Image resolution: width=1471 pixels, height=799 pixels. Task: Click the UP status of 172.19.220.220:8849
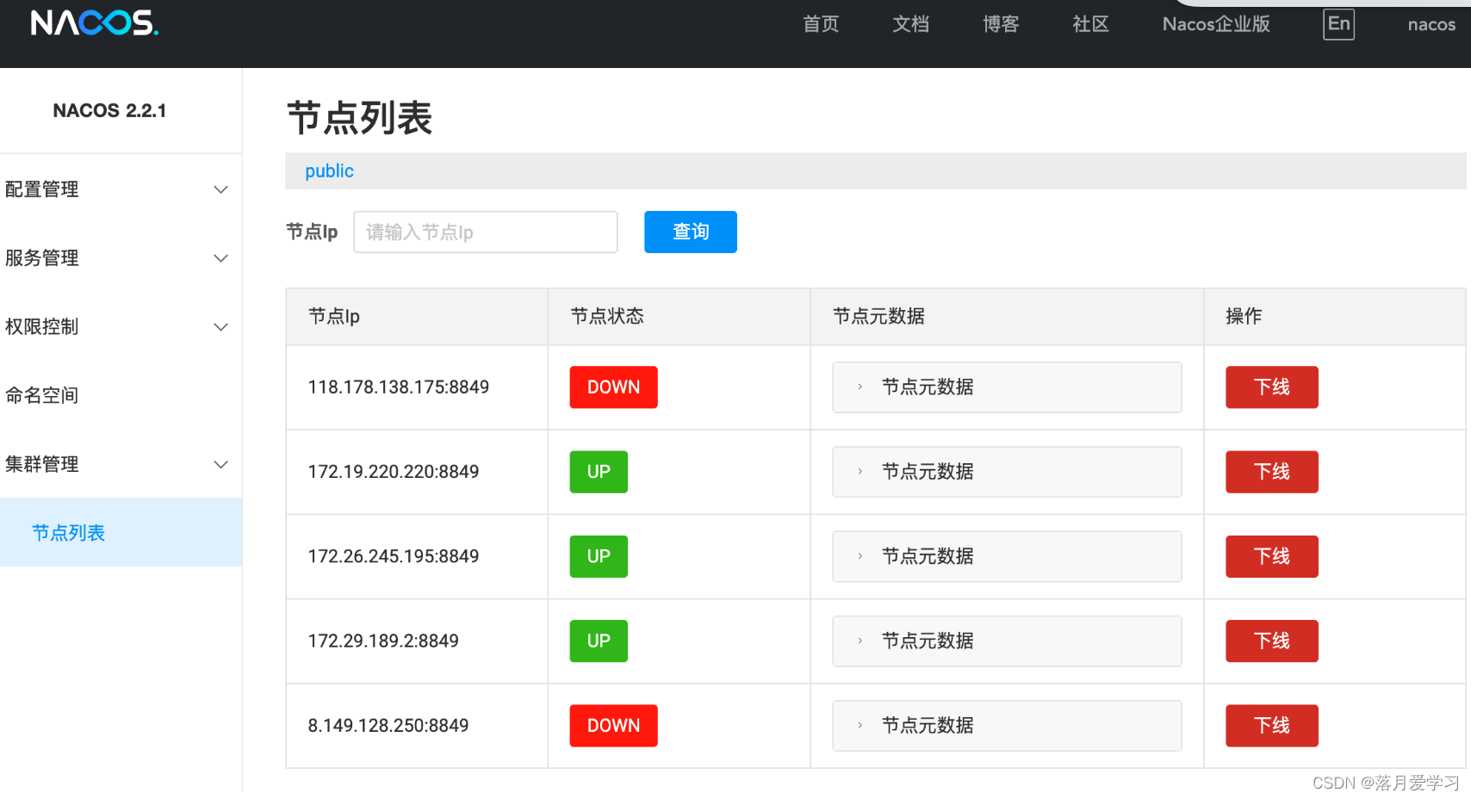click(x=599, y=472)
